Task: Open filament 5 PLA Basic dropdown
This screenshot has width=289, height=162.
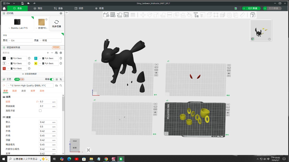Action: pos(17,69)
